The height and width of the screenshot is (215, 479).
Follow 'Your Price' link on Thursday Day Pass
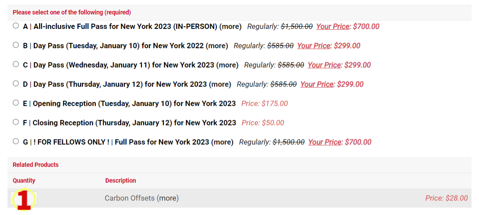point(317,84)
